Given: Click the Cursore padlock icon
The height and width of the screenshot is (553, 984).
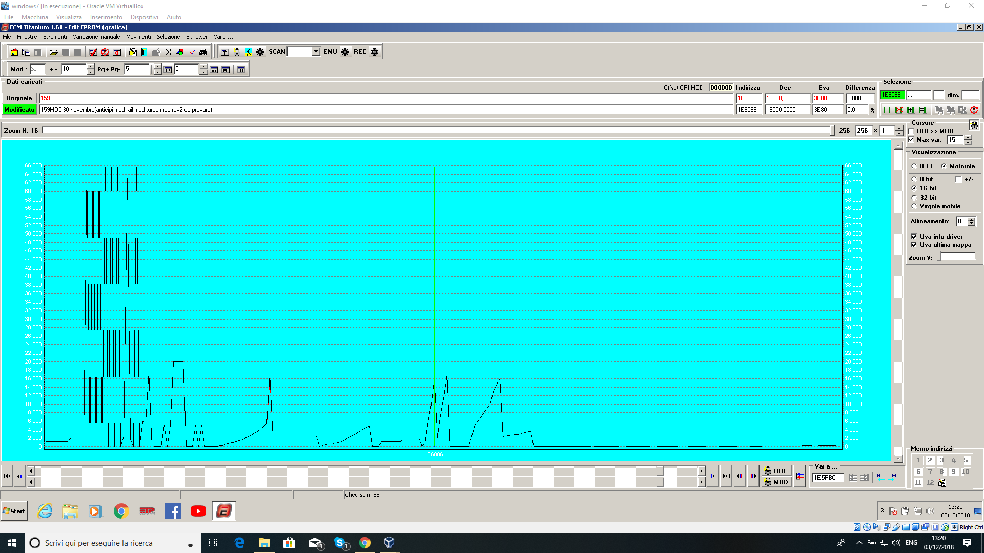Looking at the screenshot, I should click(x=974, y=125).
